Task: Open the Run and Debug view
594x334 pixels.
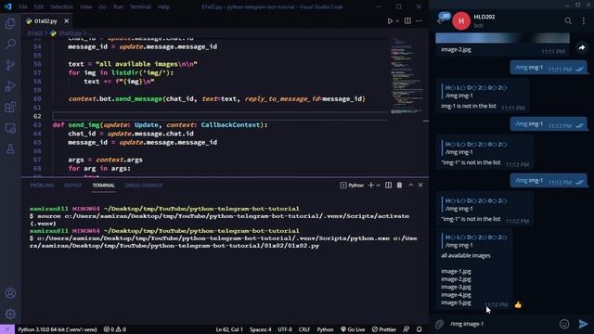Action: [x=10, y=86]
